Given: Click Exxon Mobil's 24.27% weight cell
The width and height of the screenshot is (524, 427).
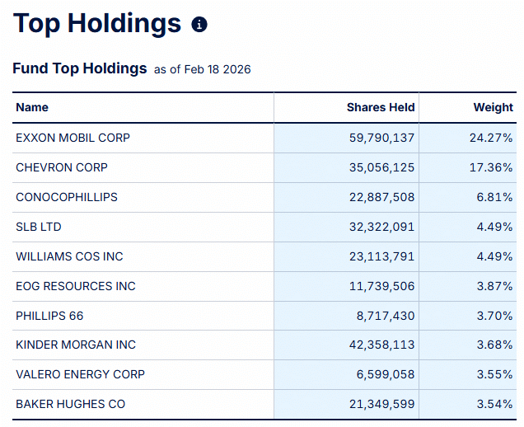Looking at the screenshot, I should click(491, 138).
